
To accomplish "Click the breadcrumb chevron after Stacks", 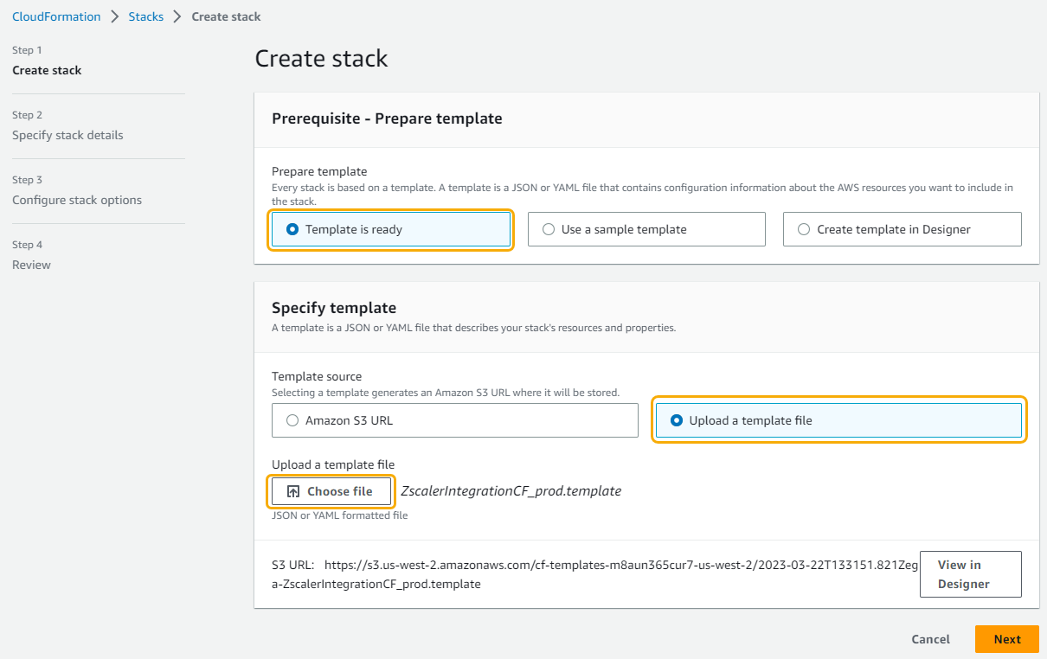I will pos(177,16).
